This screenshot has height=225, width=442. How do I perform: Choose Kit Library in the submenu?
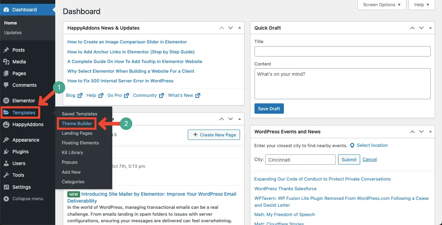click(x=73, y=152)
